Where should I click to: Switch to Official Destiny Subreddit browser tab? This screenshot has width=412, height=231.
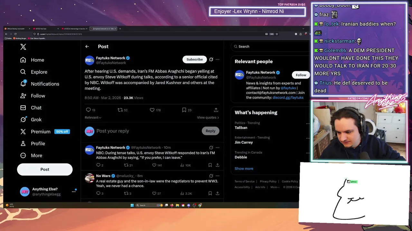point(17,29)
